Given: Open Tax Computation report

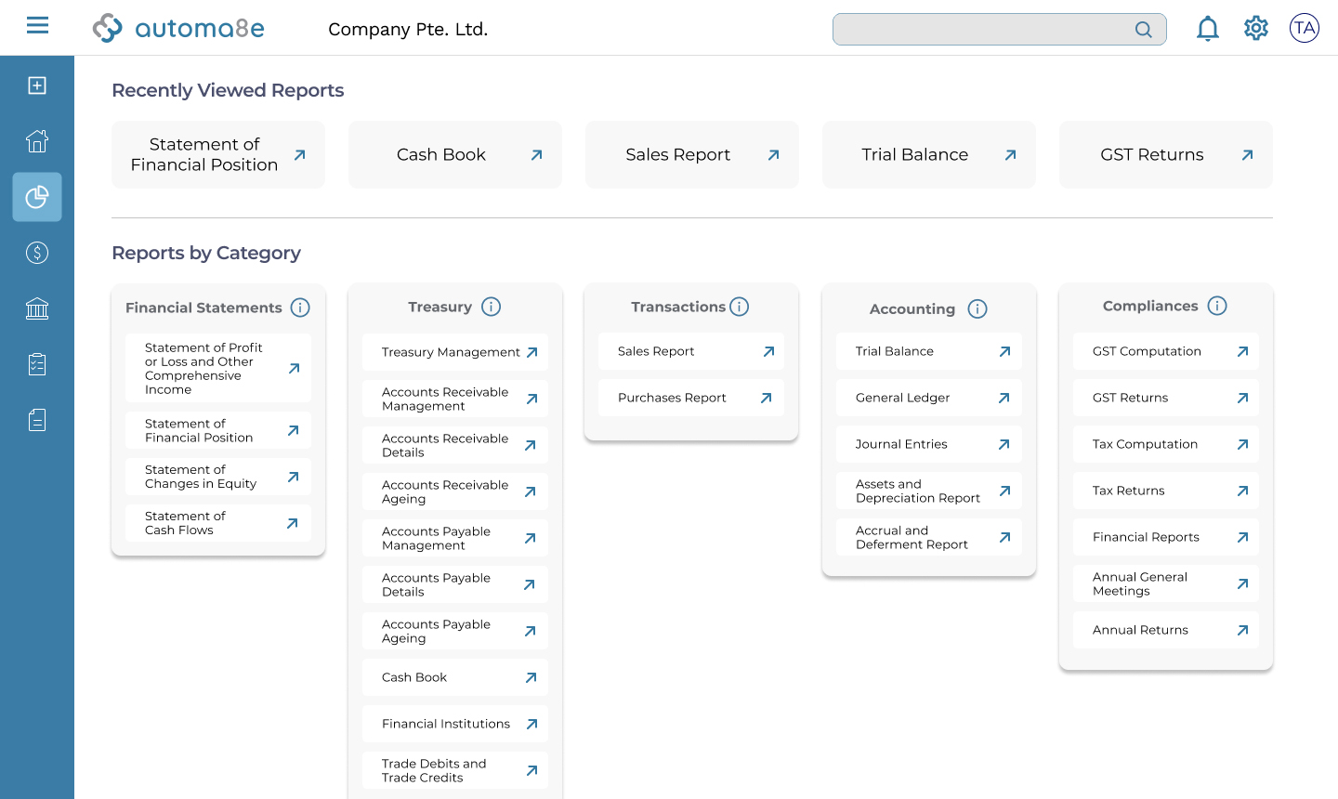Looking at the screenshot, I should click(1166, 444).
